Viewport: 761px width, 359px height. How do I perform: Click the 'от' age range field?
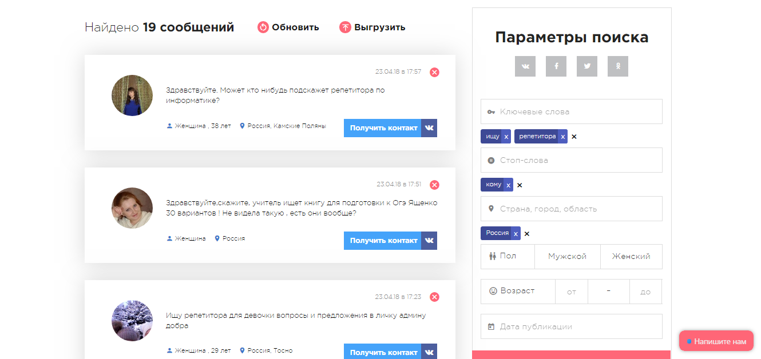click(571, 292)
